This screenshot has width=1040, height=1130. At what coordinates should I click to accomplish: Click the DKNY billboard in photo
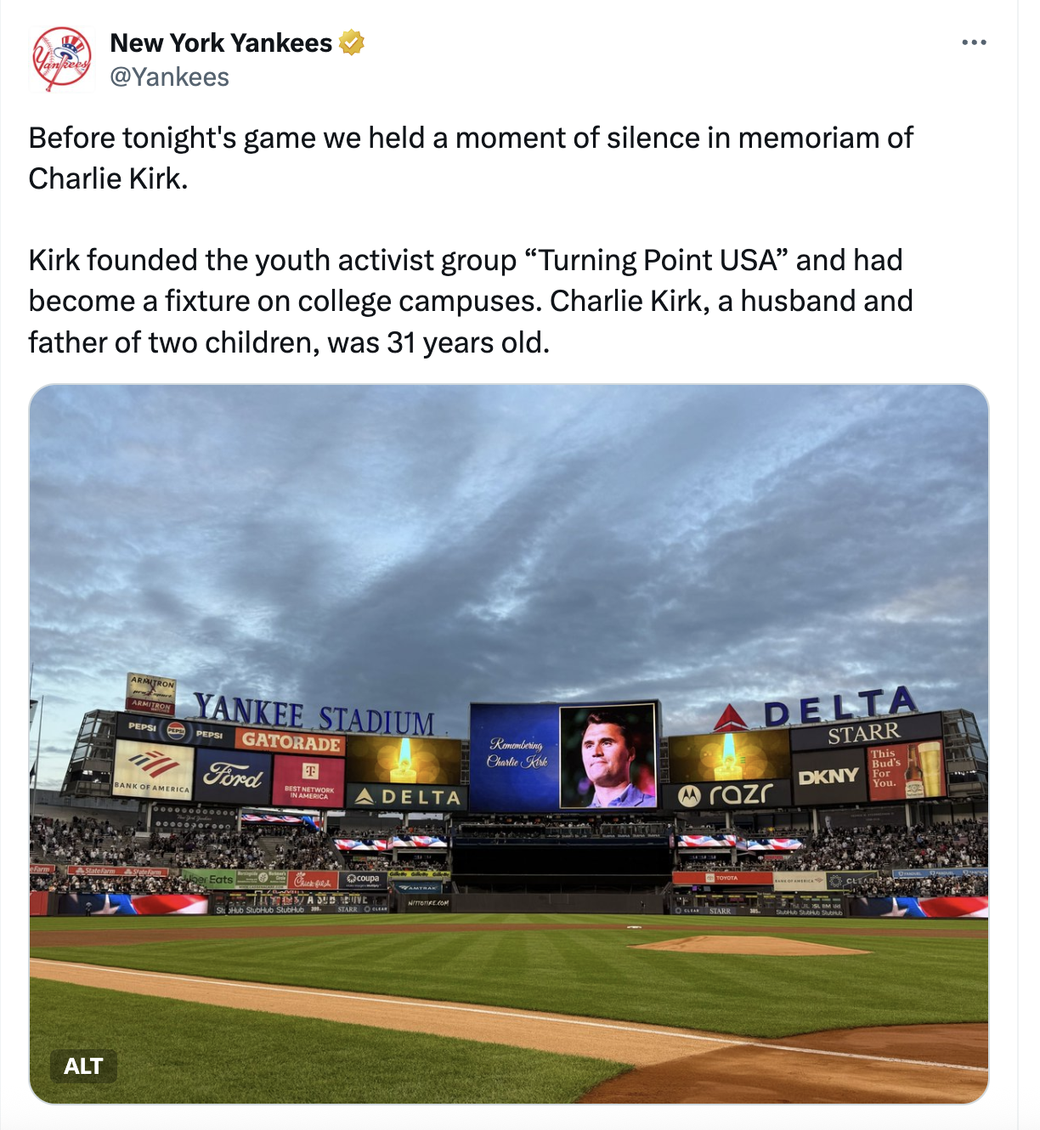point(827,776)
